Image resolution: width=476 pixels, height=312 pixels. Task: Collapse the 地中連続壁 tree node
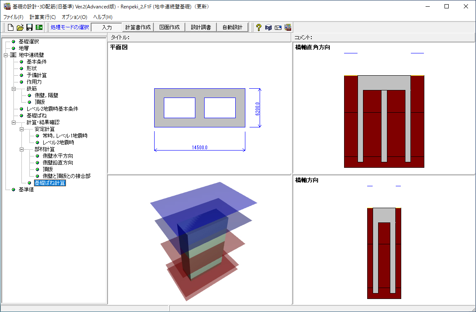coord(5,55)
